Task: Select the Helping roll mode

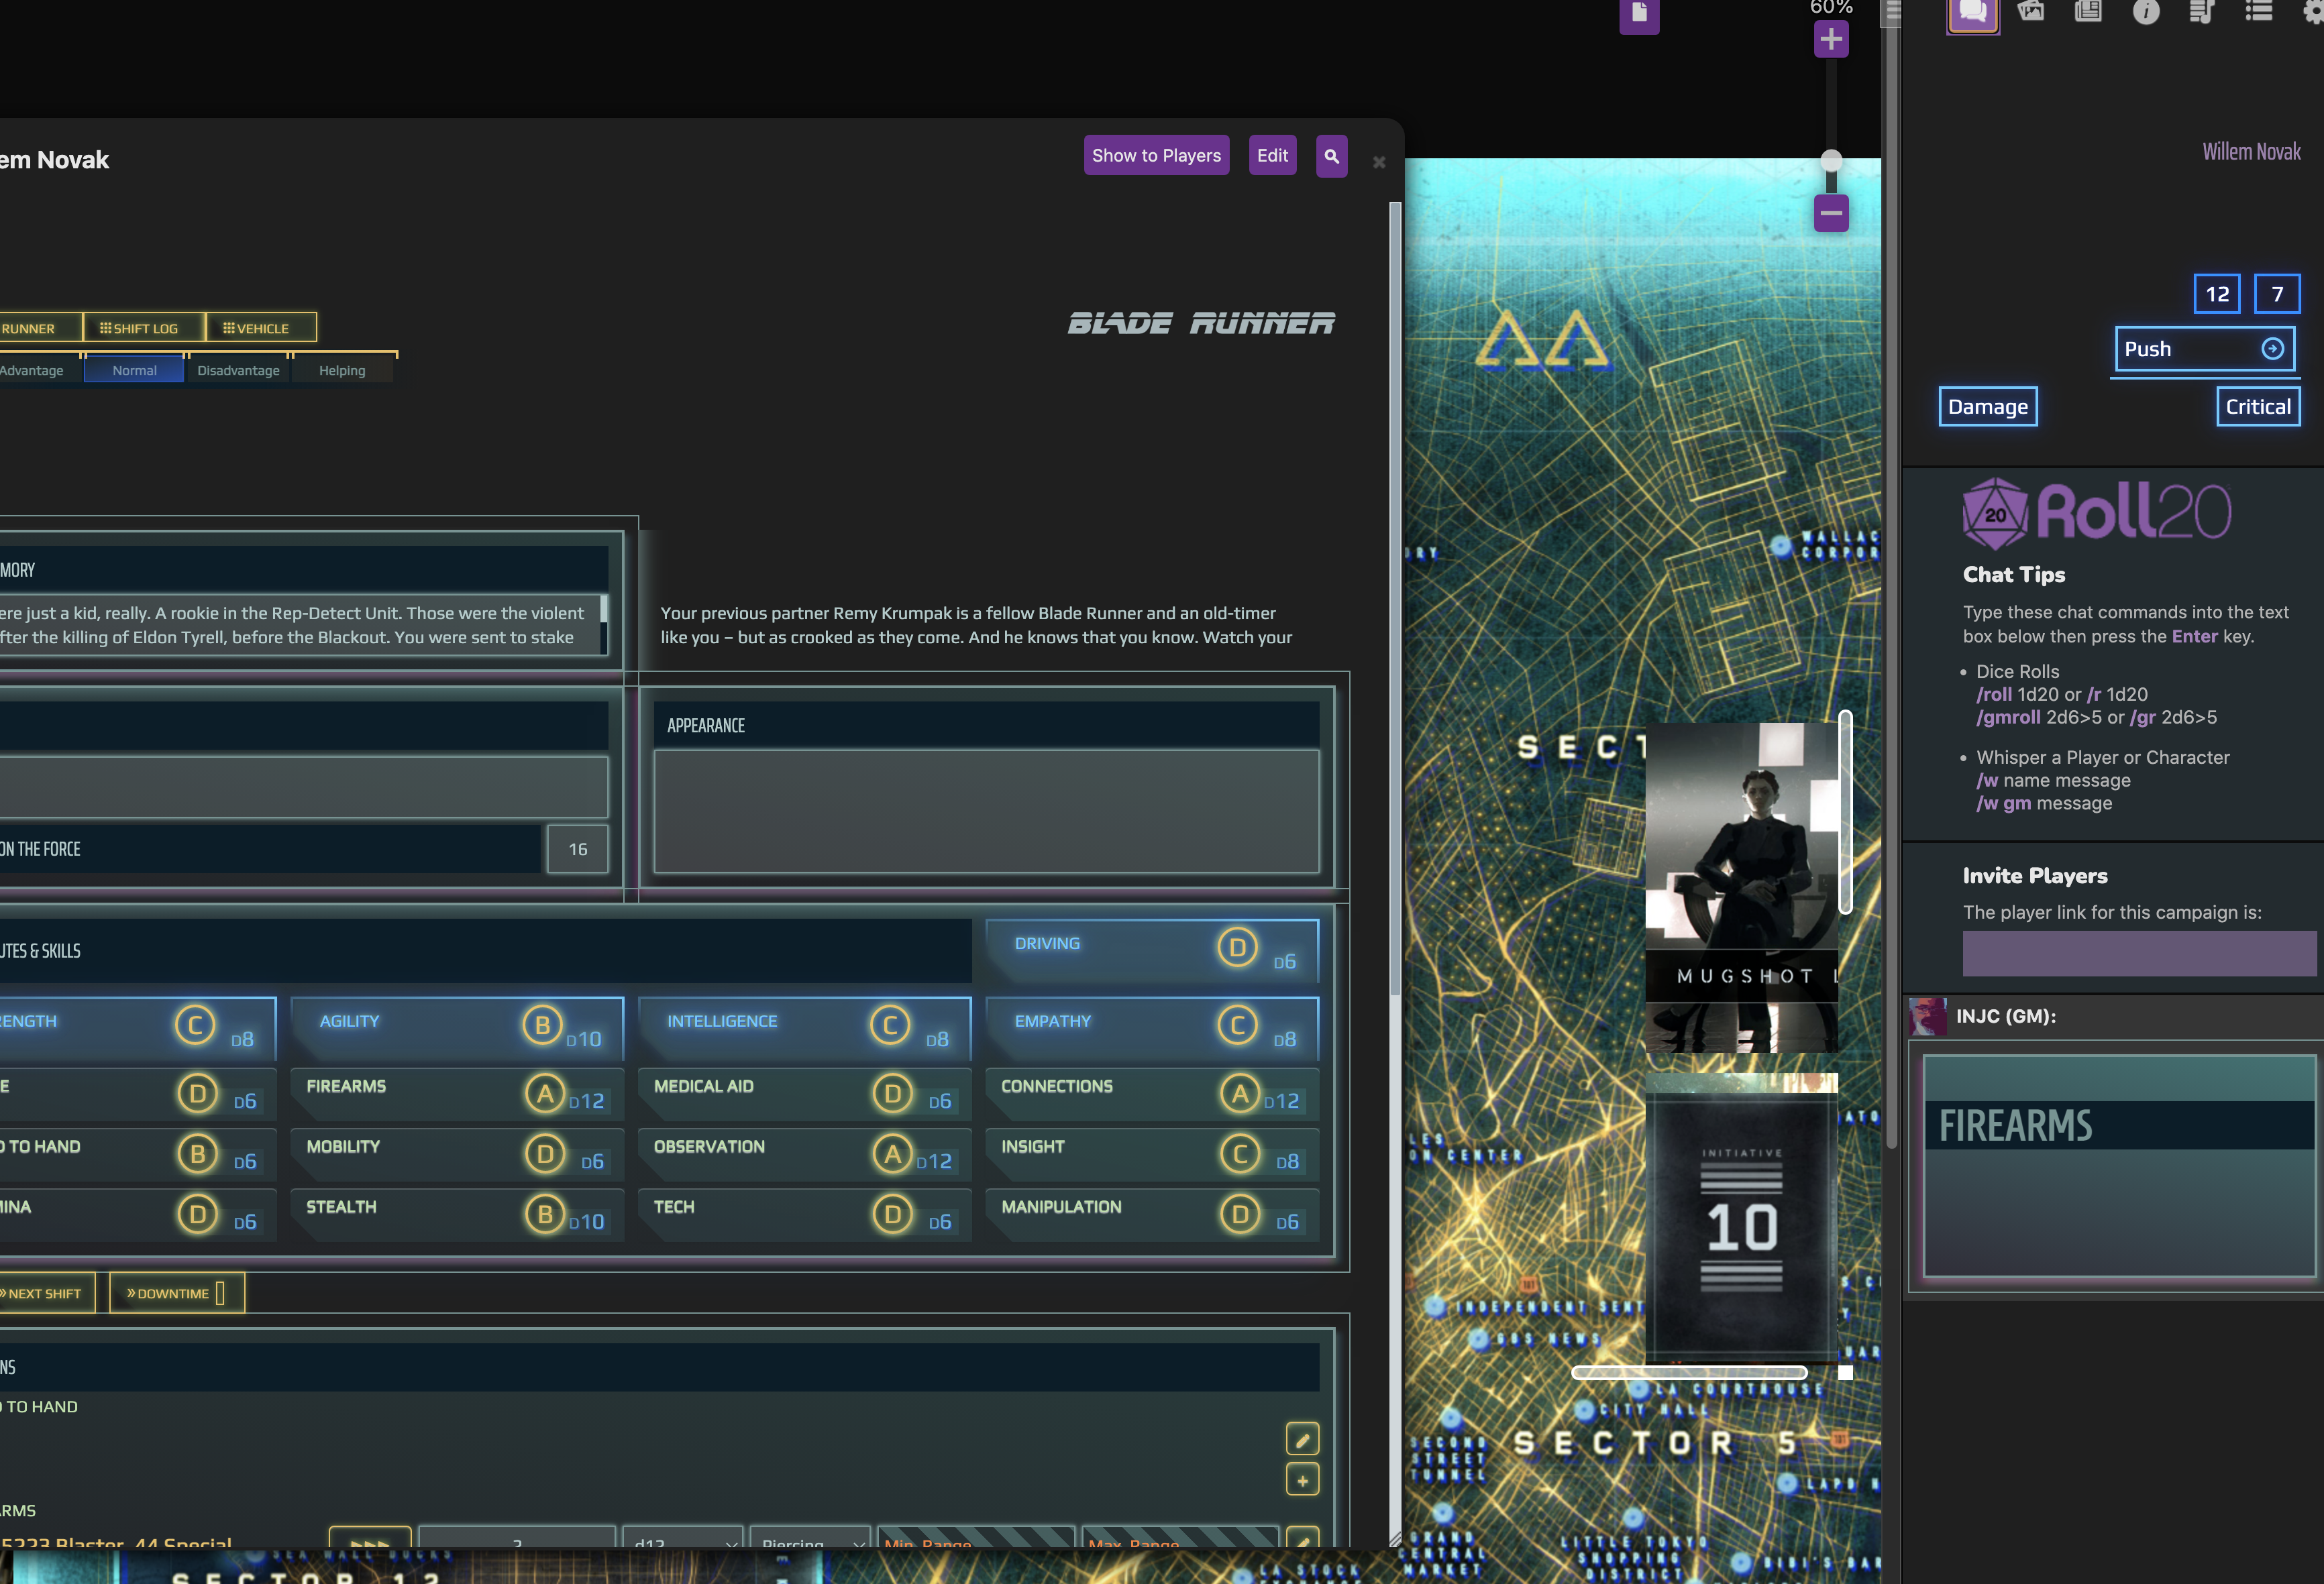Action: pyautogui.click(x=342, y=371)
